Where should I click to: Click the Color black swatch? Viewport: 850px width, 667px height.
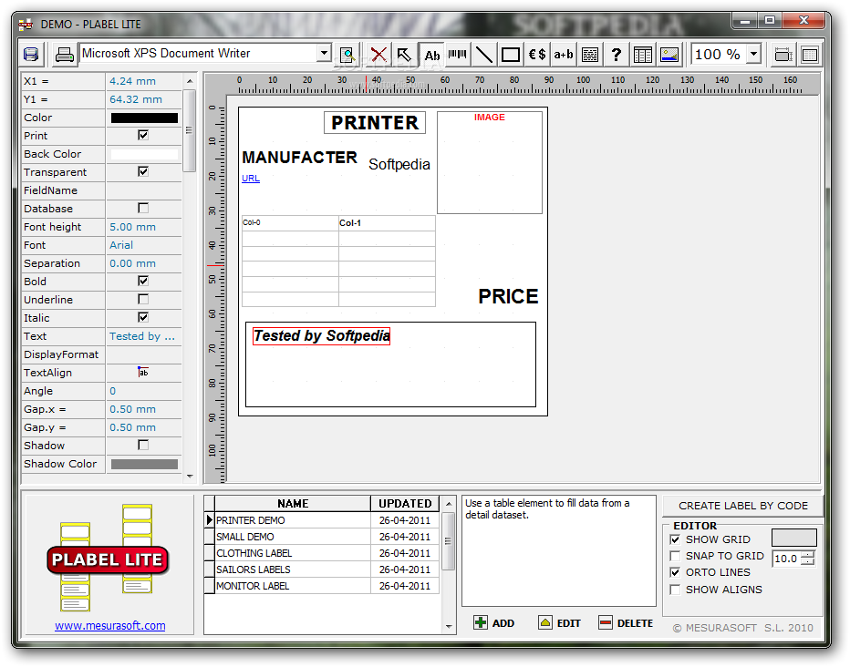pos(144,118)
